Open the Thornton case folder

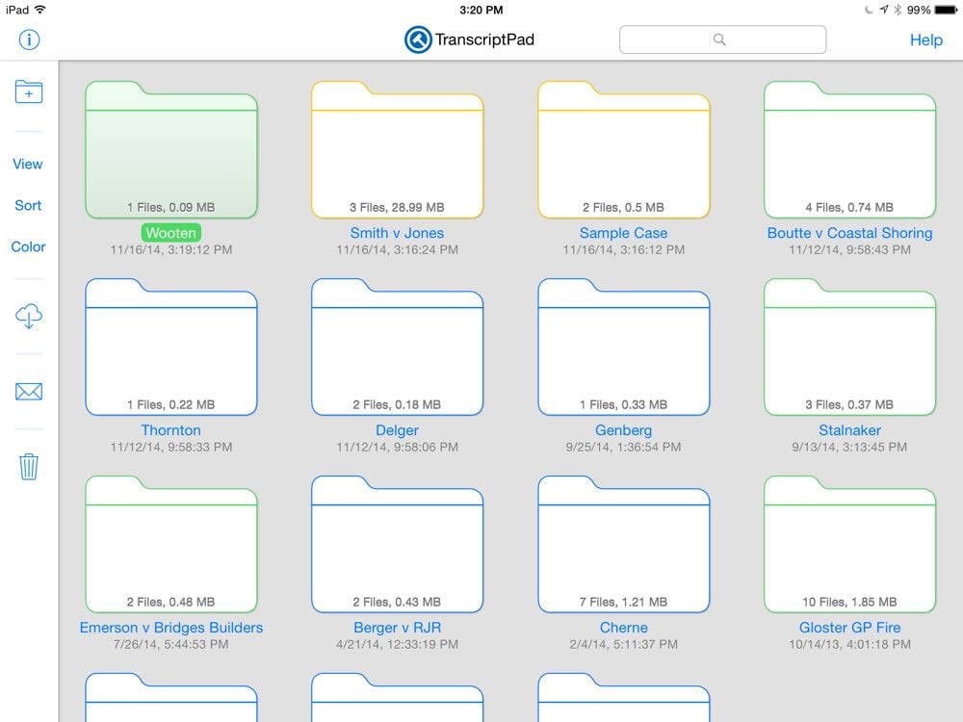tap(171, 347)
